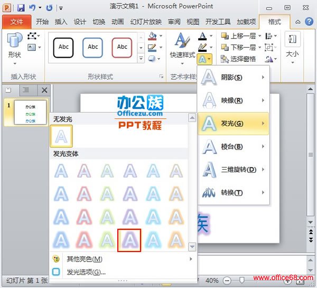Open the Rotate objects dropdown icon
This screenshot has width=317, height=288.
[271, 59]
